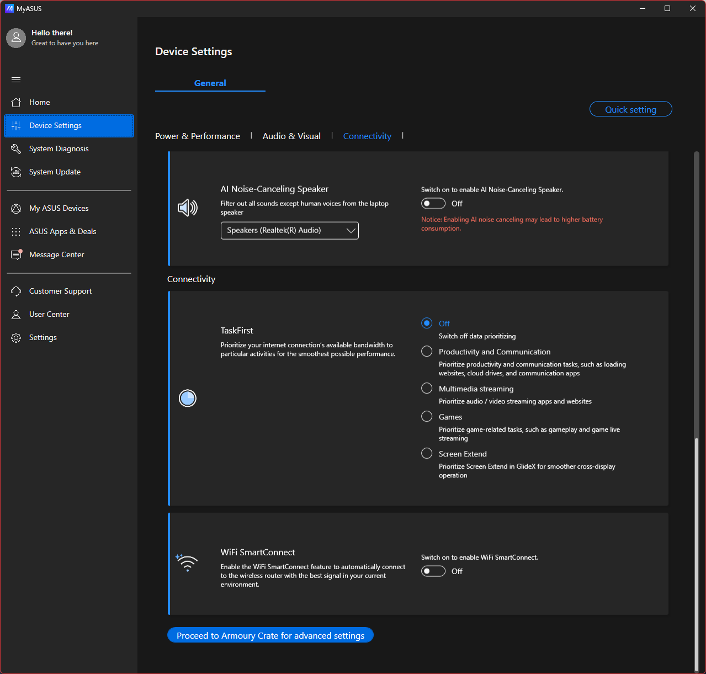Image resolution: width=706 pixels, height=674 pixels.
Task: Open the Settings page from sidebar
Action: tap(69, 337)
